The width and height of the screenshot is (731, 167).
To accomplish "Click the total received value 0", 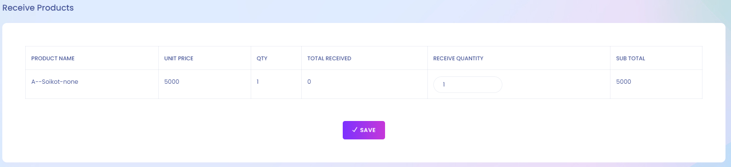I will pyautogui.click(x=309, y=82).
